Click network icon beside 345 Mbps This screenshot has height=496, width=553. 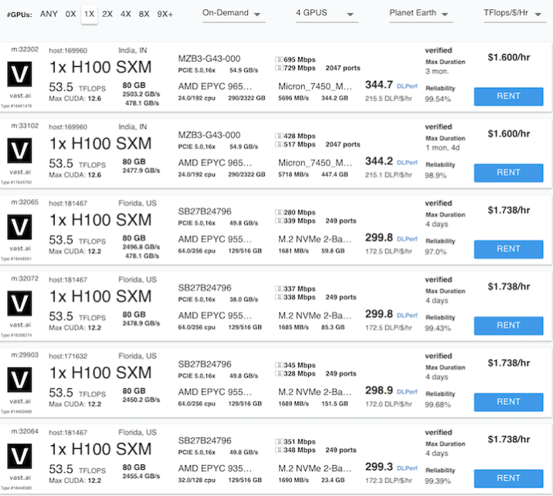click(279, 365)
